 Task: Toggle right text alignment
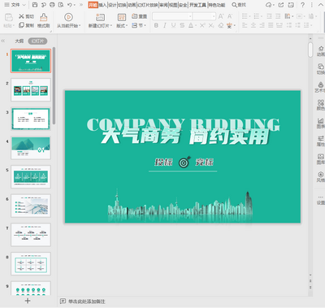(262, 25)
